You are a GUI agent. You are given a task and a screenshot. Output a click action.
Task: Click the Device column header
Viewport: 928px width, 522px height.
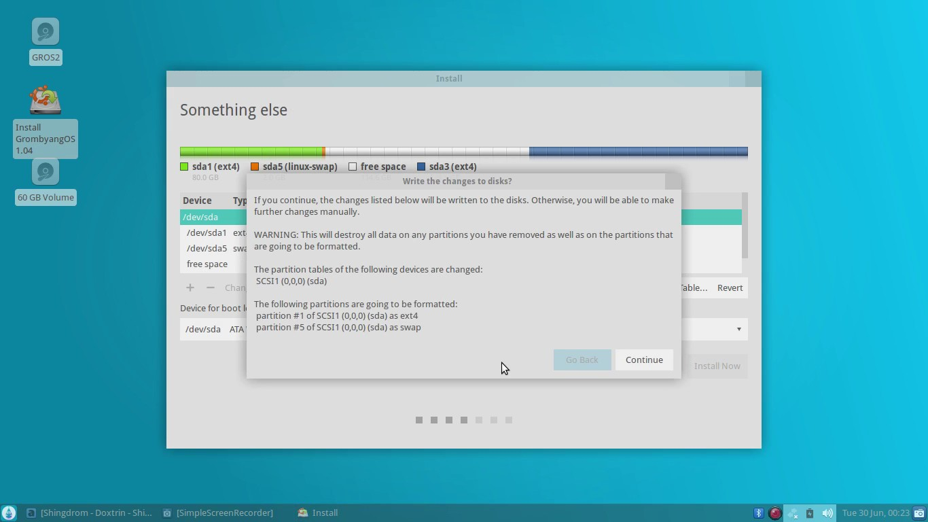[197, 201]
